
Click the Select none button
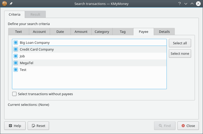coord(180,53)
